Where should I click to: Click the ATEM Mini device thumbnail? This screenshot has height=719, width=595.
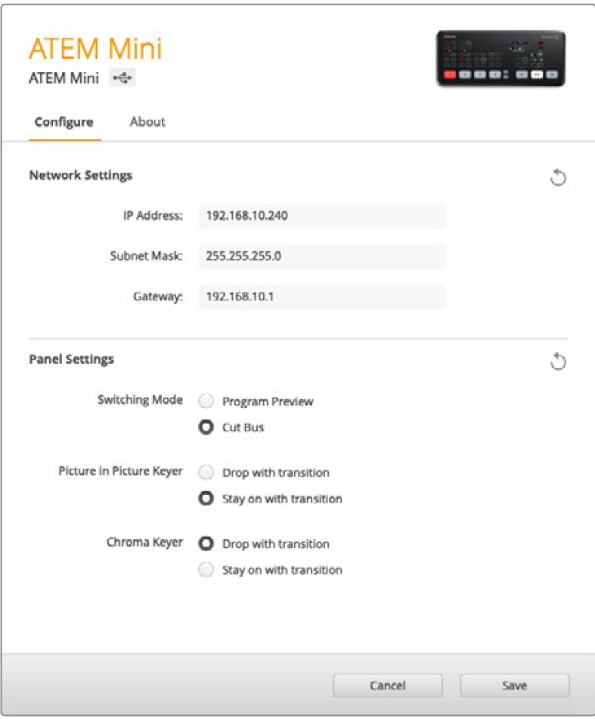pyautogui.click(x=500, y=58)
